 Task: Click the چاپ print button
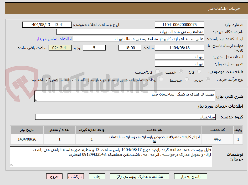click(97, 176)
